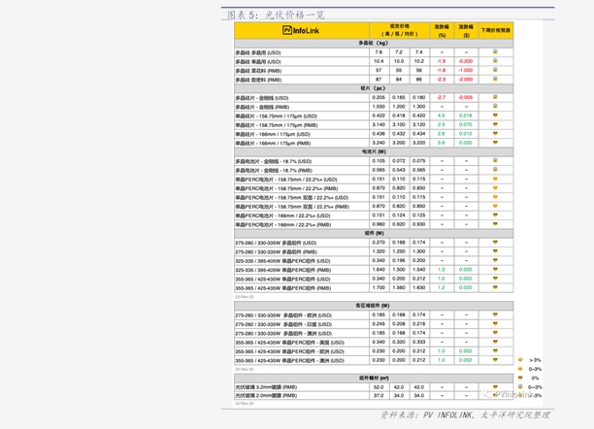Click forecast emoji in the 57 / 55 / 56 row
Image resolution: width=594 pixels, height=429 pixels.
pyautogui.click(x=495, y=70)
